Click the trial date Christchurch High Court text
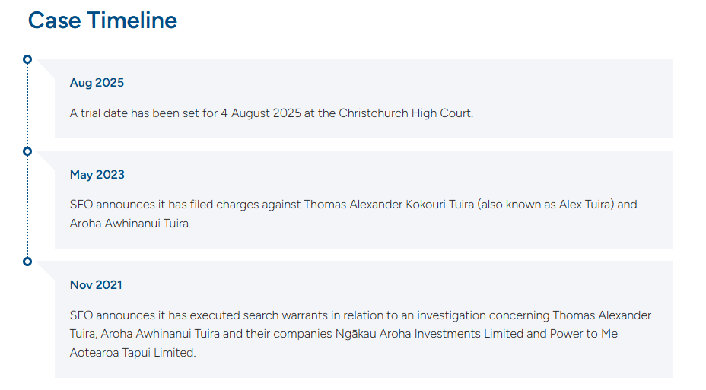The width and height of the screenshot is (706, 390). [272, 113]
